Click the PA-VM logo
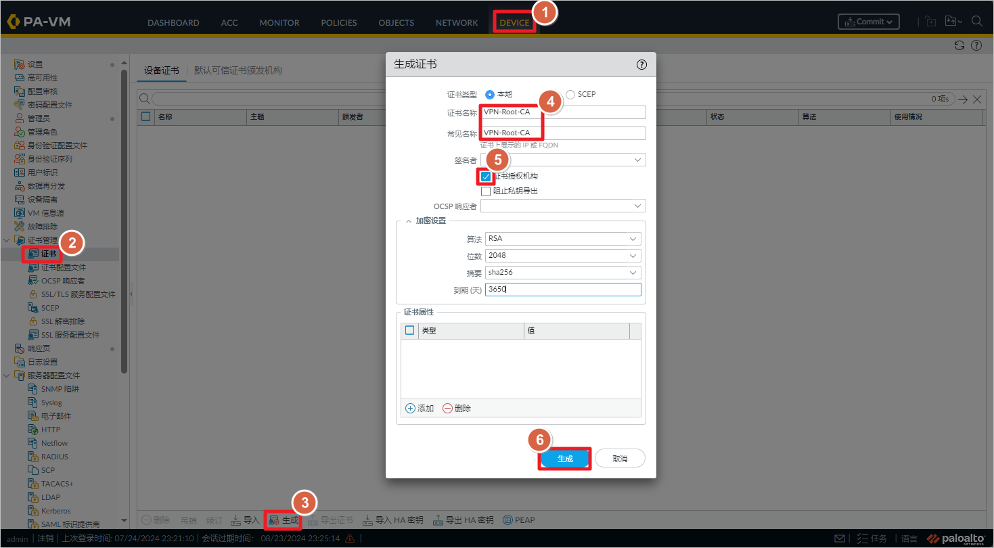The width and height of the screenshot is (994, 548). (x=39, y=22)
